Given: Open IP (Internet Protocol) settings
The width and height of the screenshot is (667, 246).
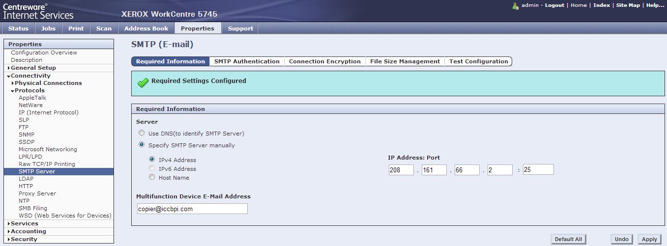Looking at the screenshot, I should point(49,112).
